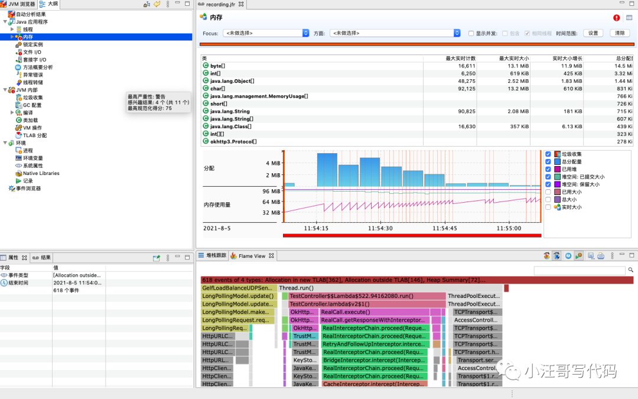This screenshot has height=399, width=638.
Task: Switch to the JVM 浏览器 tab
Action: click(x=19, y=4)
